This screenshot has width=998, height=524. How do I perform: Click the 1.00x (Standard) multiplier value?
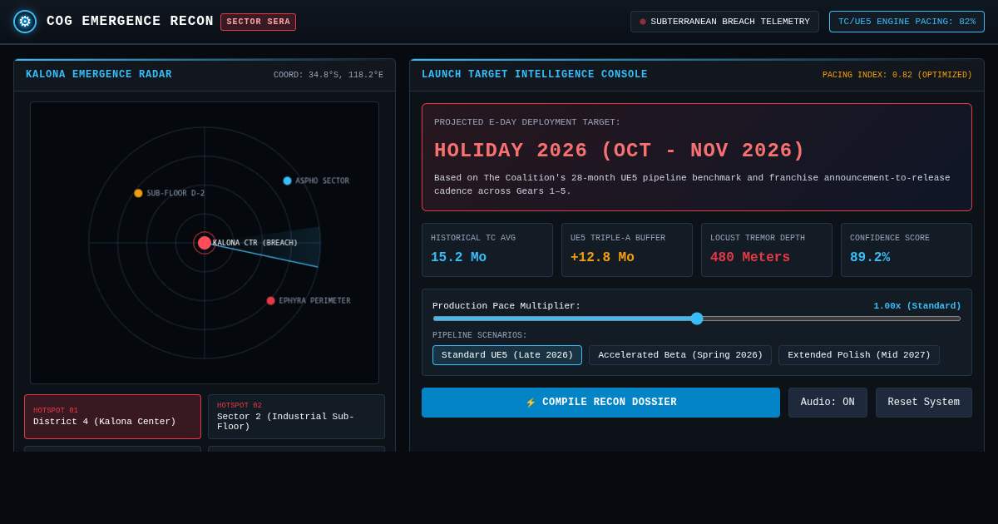pos(917,306)
